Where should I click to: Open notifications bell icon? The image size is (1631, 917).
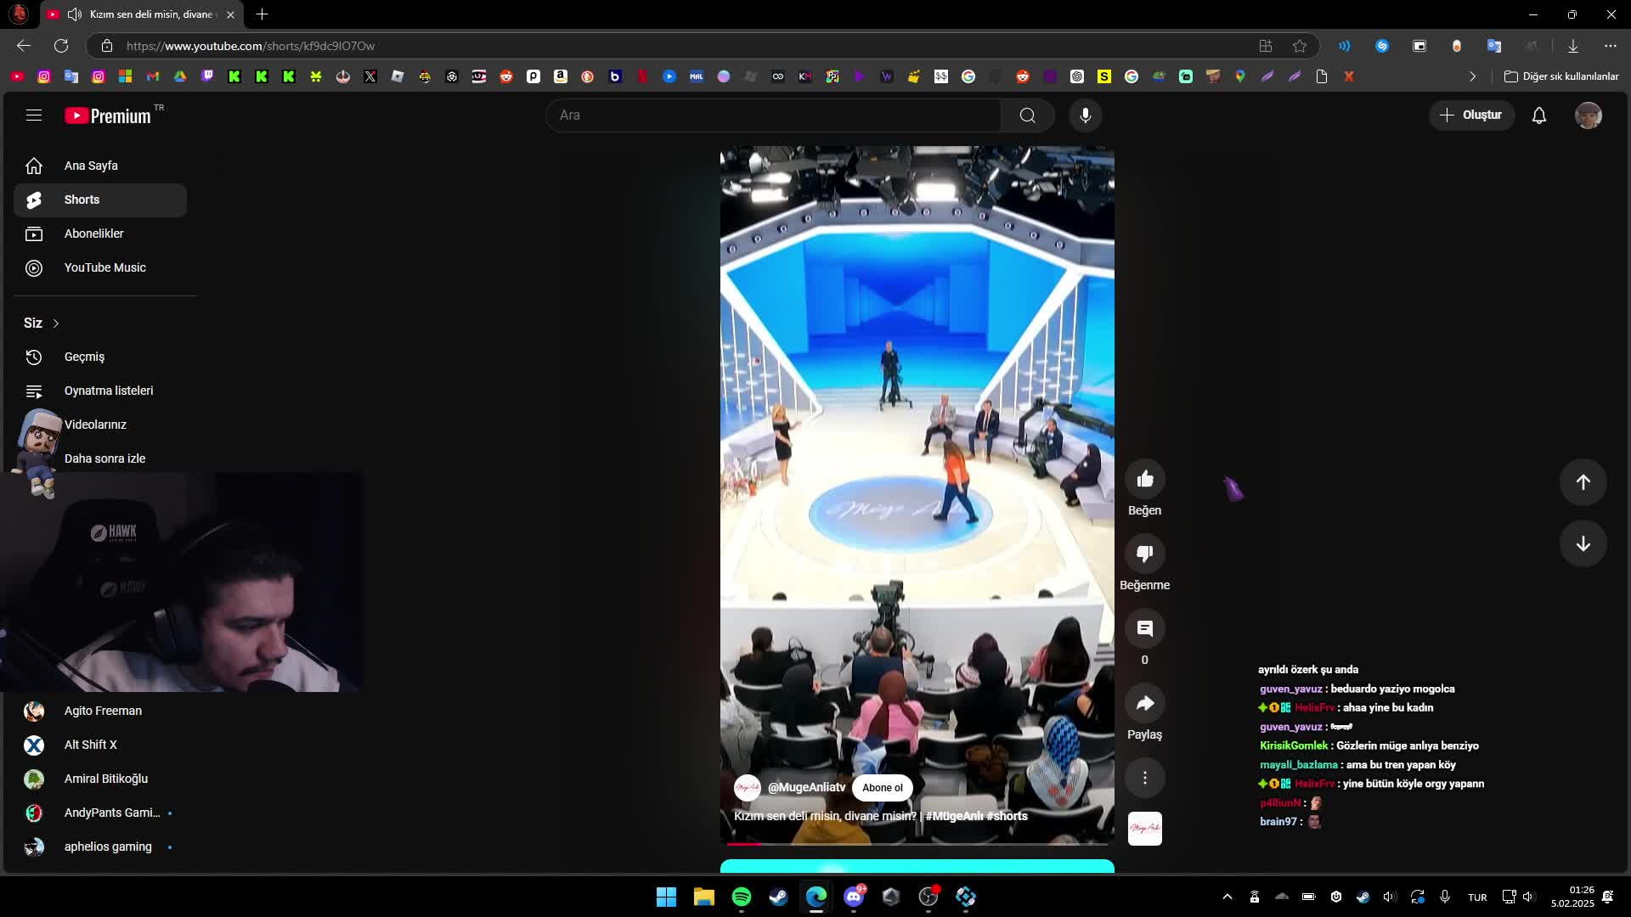click(x=1538, y=115)
